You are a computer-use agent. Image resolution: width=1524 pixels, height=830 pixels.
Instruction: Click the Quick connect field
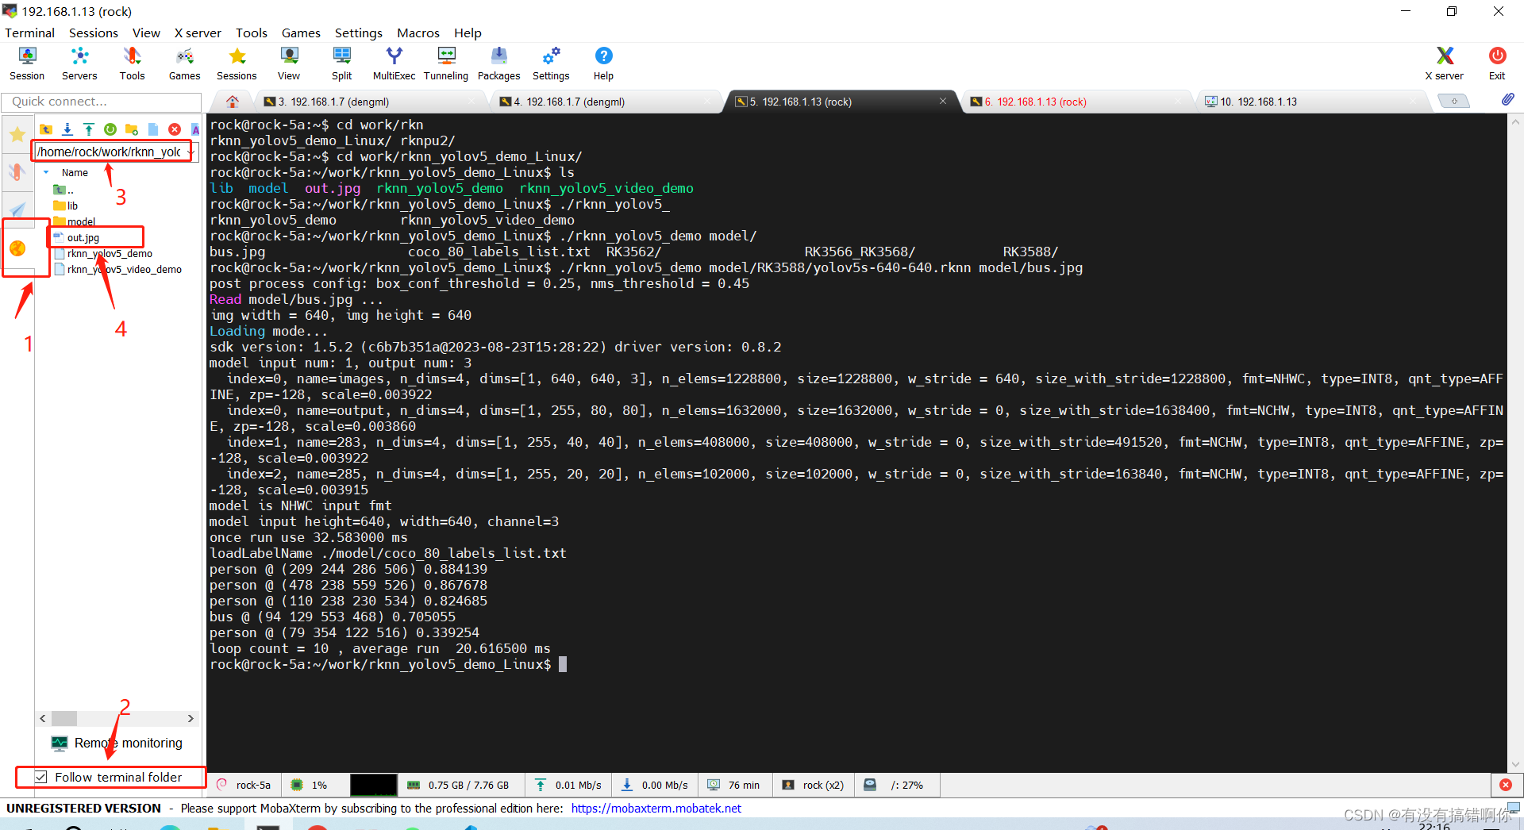click(x=102, y=102)
